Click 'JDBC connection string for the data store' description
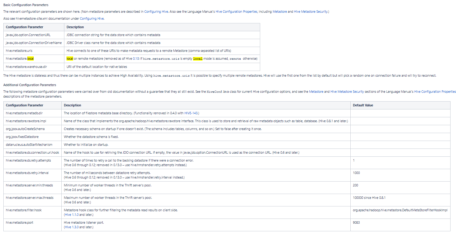This screenshot has height=234, width=456. [114, 35]
